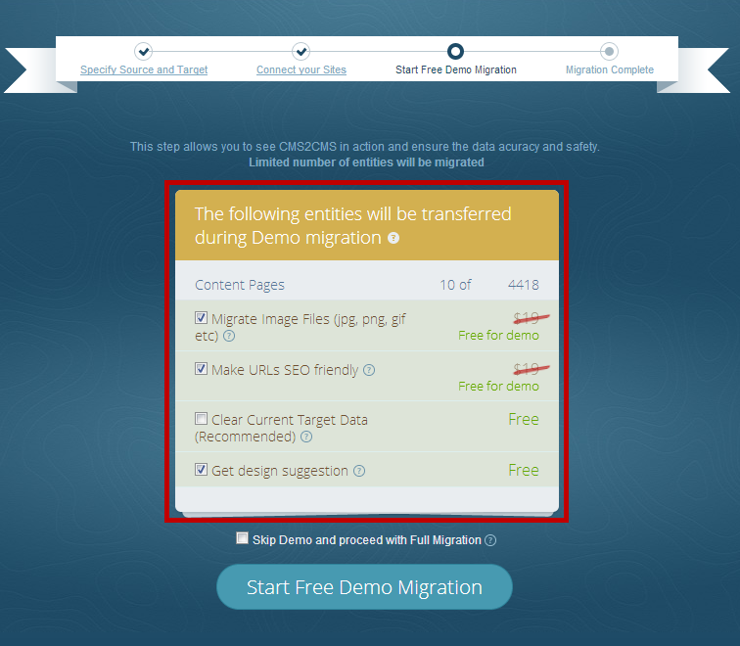Select Start Free Demo Migration step label

click(456, 69)
